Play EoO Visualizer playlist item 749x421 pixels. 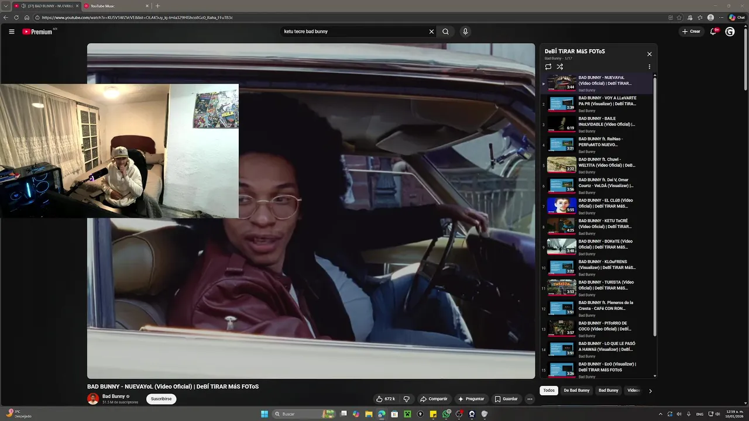tap(596, 370)
